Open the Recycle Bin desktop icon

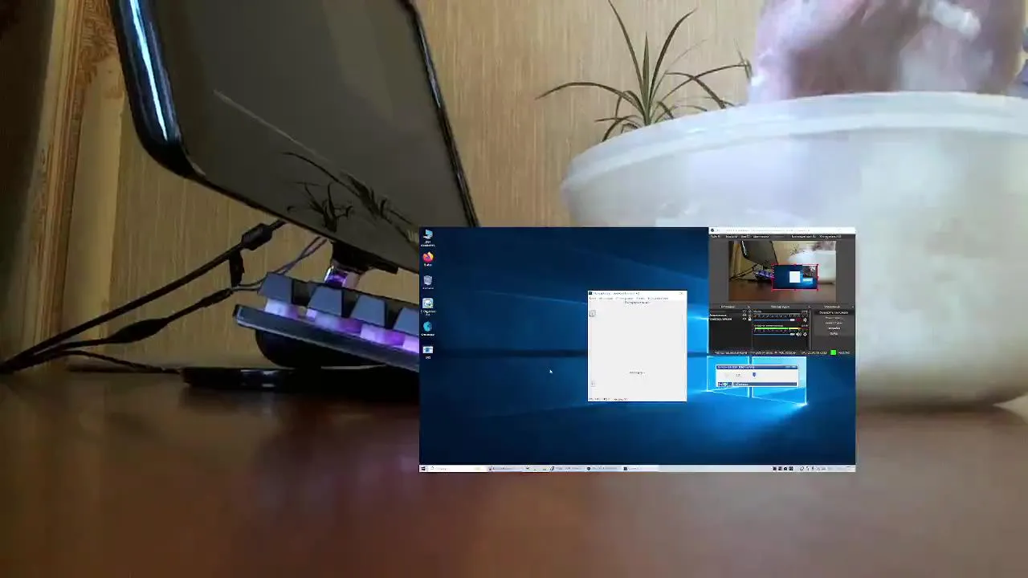tap(428, 283)
